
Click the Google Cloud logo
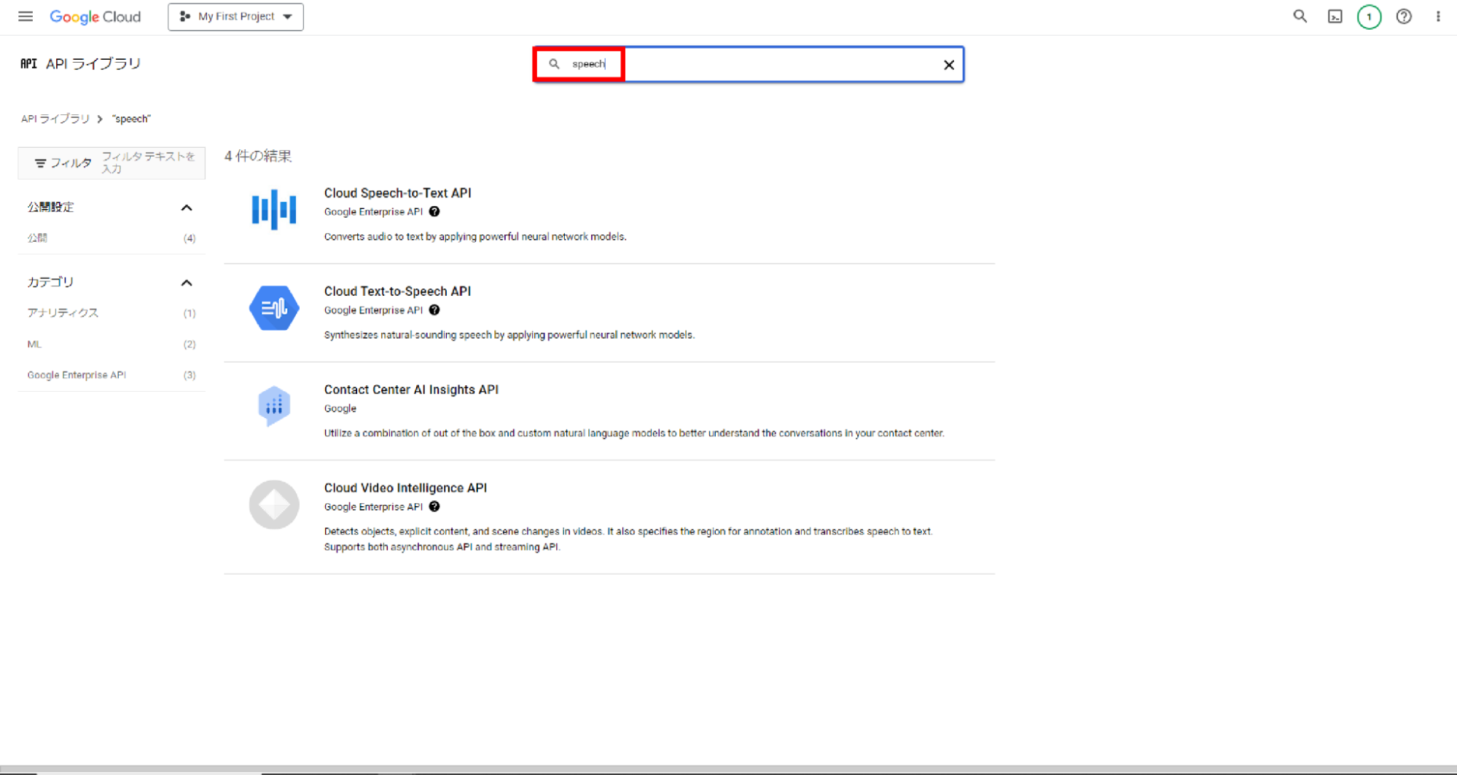pos(95,17)
